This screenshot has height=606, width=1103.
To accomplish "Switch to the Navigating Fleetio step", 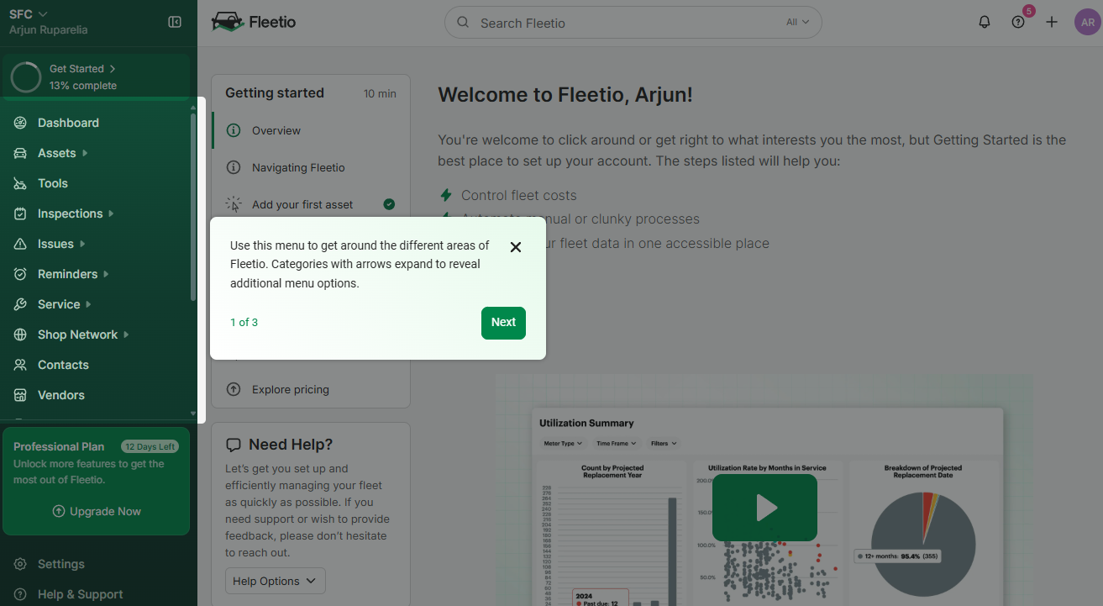I will (x=298, y=167).
